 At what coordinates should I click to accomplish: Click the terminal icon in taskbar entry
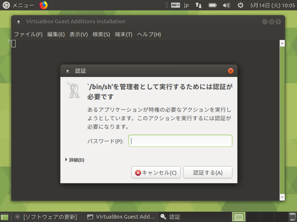tap(90, 217)
